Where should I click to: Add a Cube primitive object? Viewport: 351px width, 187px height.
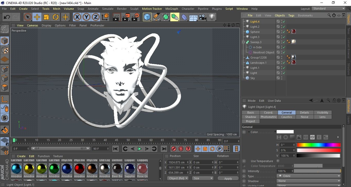coord(147,17)
